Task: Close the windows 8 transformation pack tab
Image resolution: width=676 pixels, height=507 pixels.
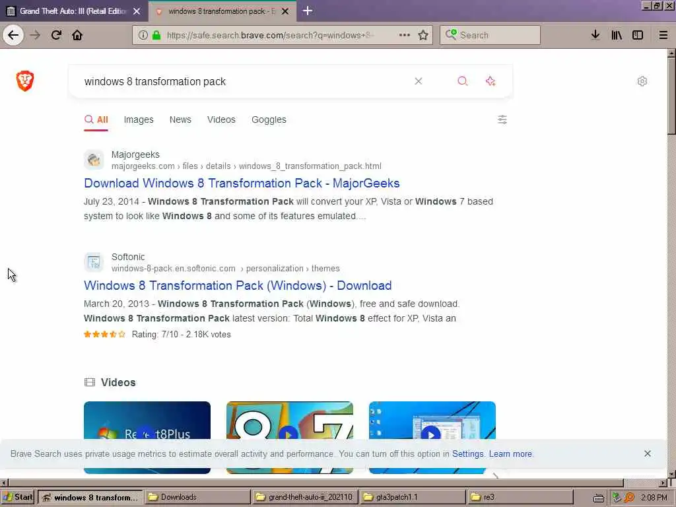Action: (285, 11)
